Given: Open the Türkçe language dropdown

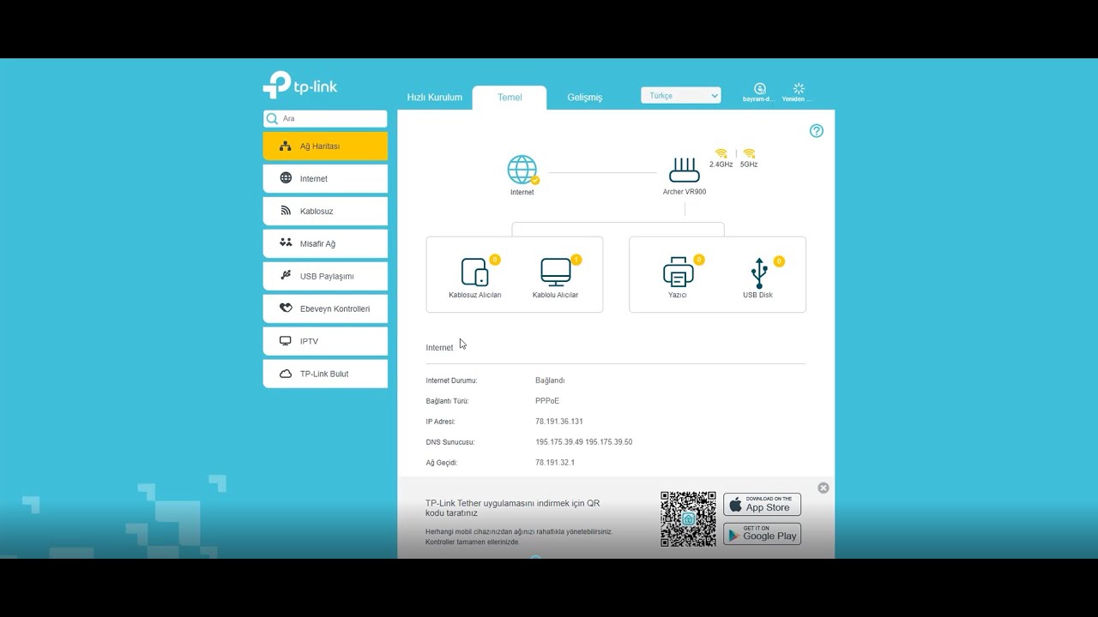Looking at the screenshot, I should coord(681,96).
